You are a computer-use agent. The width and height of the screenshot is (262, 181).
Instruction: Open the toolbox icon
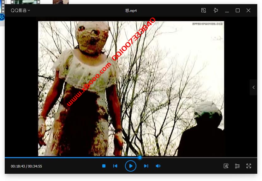coord(226,166)
